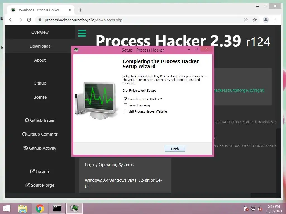Close the Downloads - Process Hacker tab
The width and height of the screenshot is (286, 214).
click(x=70, y=10)
